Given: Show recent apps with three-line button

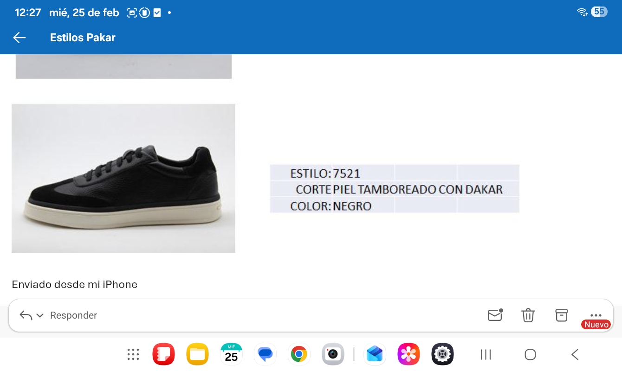Looking at the screenshot, I should click(x=486, y=355).
